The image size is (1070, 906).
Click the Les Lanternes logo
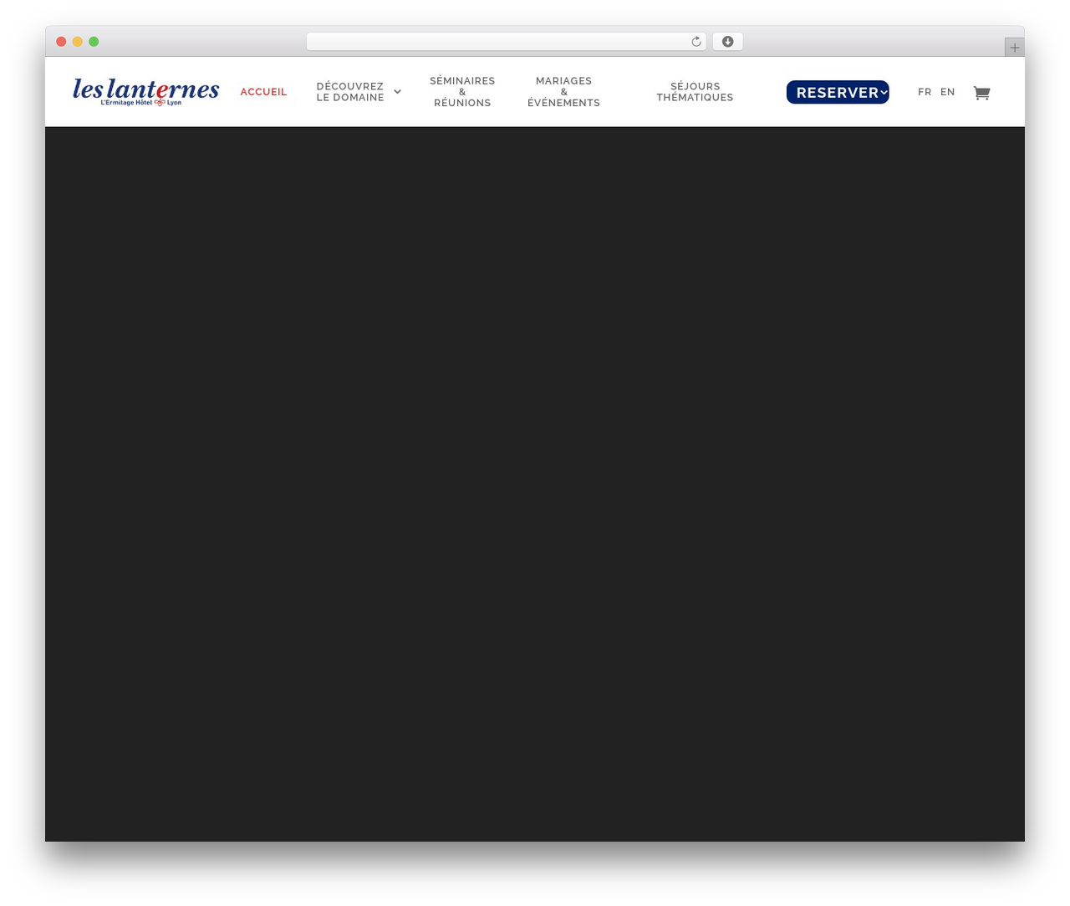(146, 92)
